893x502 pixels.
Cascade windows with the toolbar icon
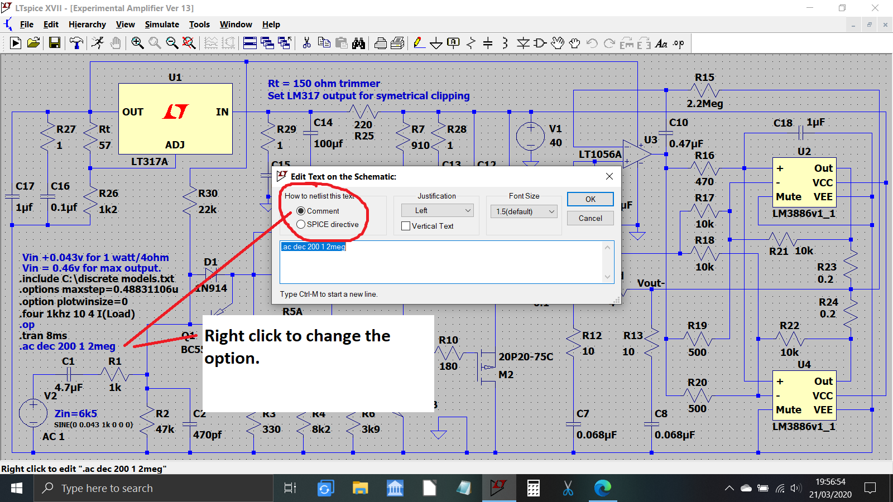click(267, 43)
